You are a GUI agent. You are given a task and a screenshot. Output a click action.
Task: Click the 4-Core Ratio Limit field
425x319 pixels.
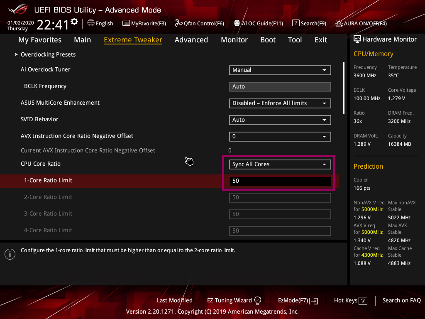280,231
